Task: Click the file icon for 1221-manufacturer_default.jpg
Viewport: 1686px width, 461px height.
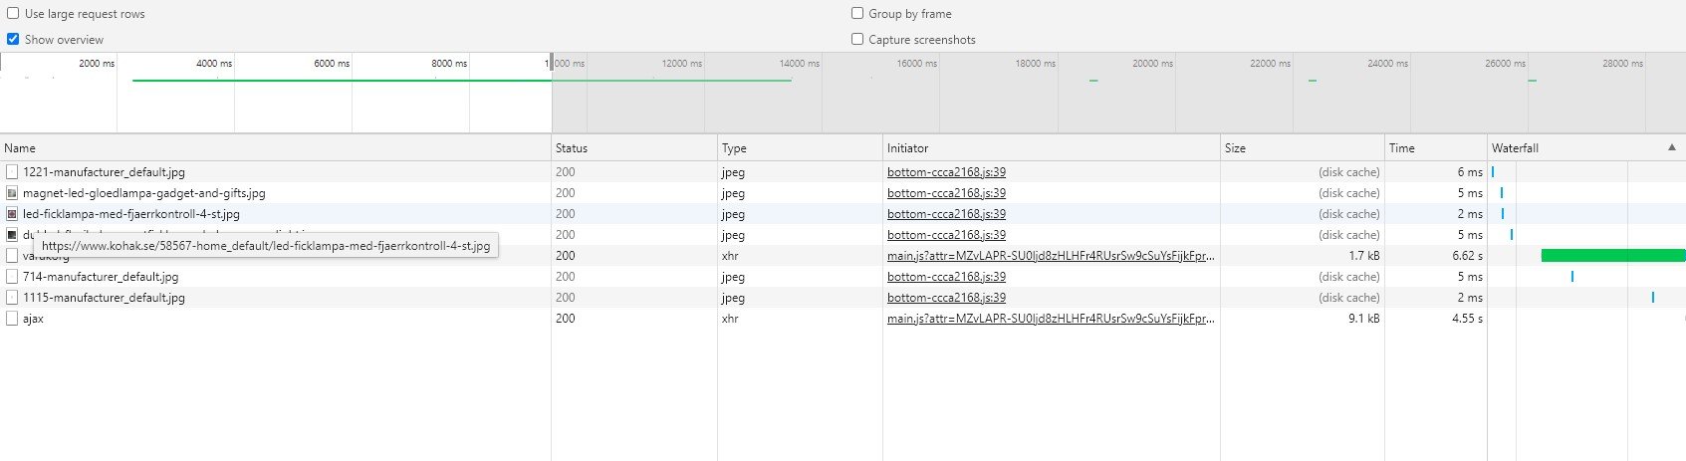Action: (12, 172)
